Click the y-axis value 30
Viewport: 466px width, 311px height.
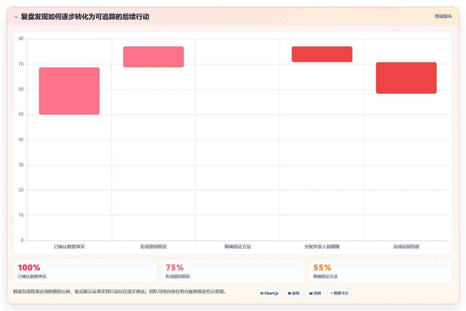click(21, 165)
